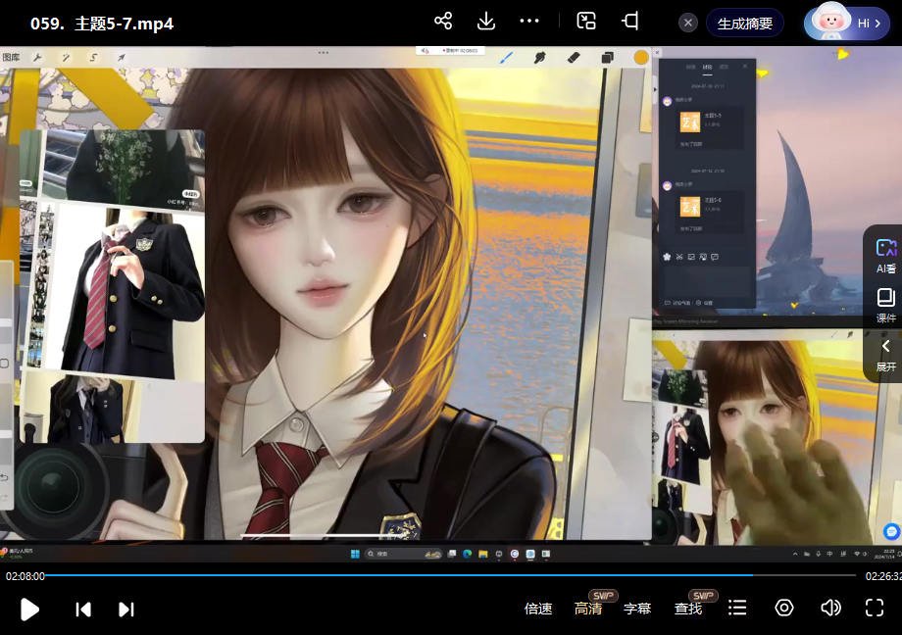Select the Eraser tool on the annotation toolbar
The width and height of the screenshot is (902, 635).
pos(574,57)
